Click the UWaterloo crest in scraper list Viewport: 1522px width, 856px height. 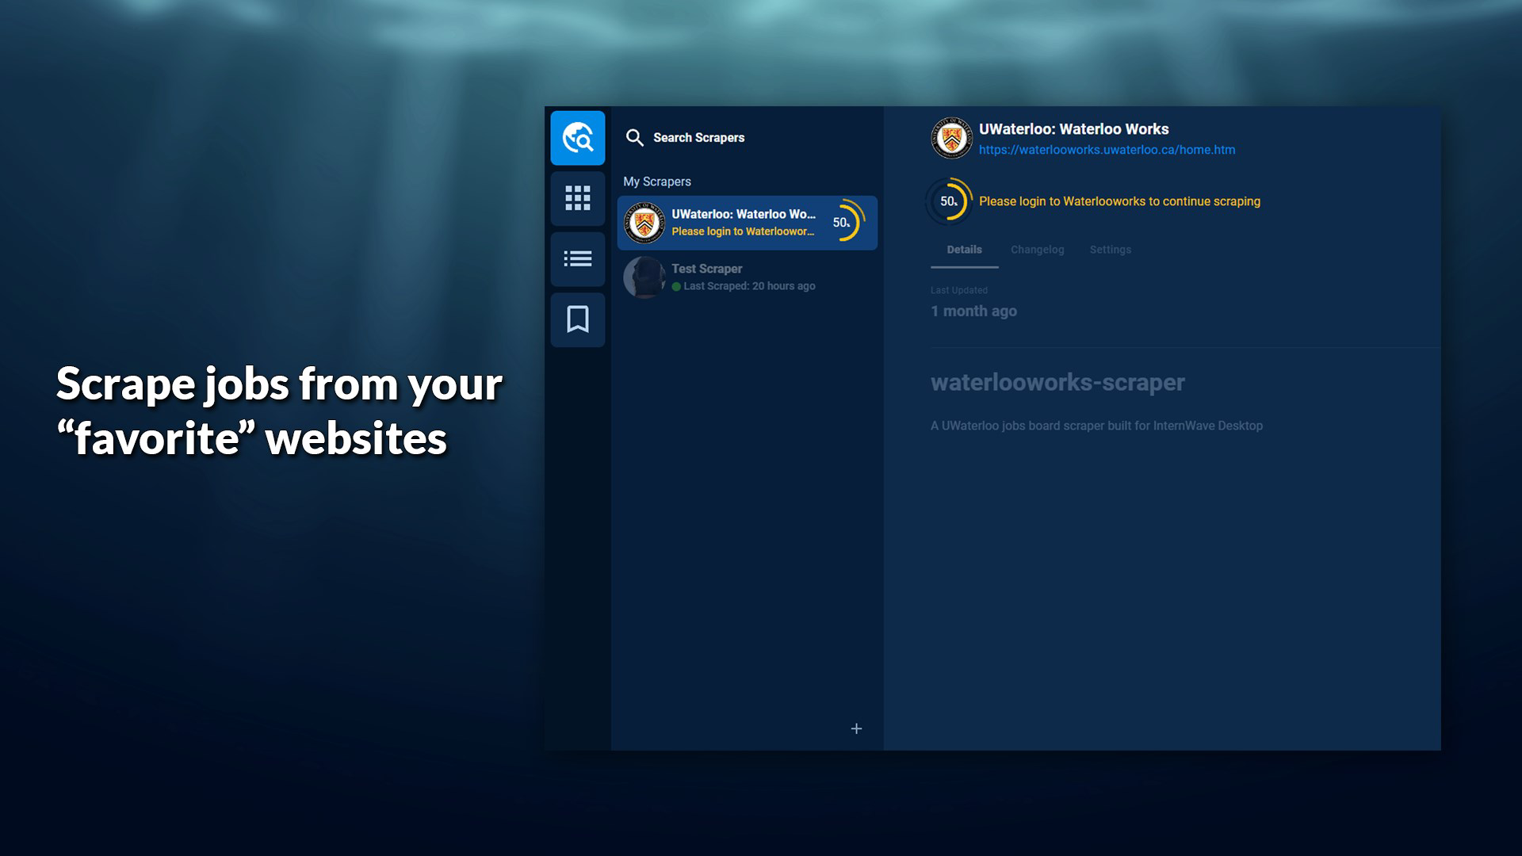[644, 223]
